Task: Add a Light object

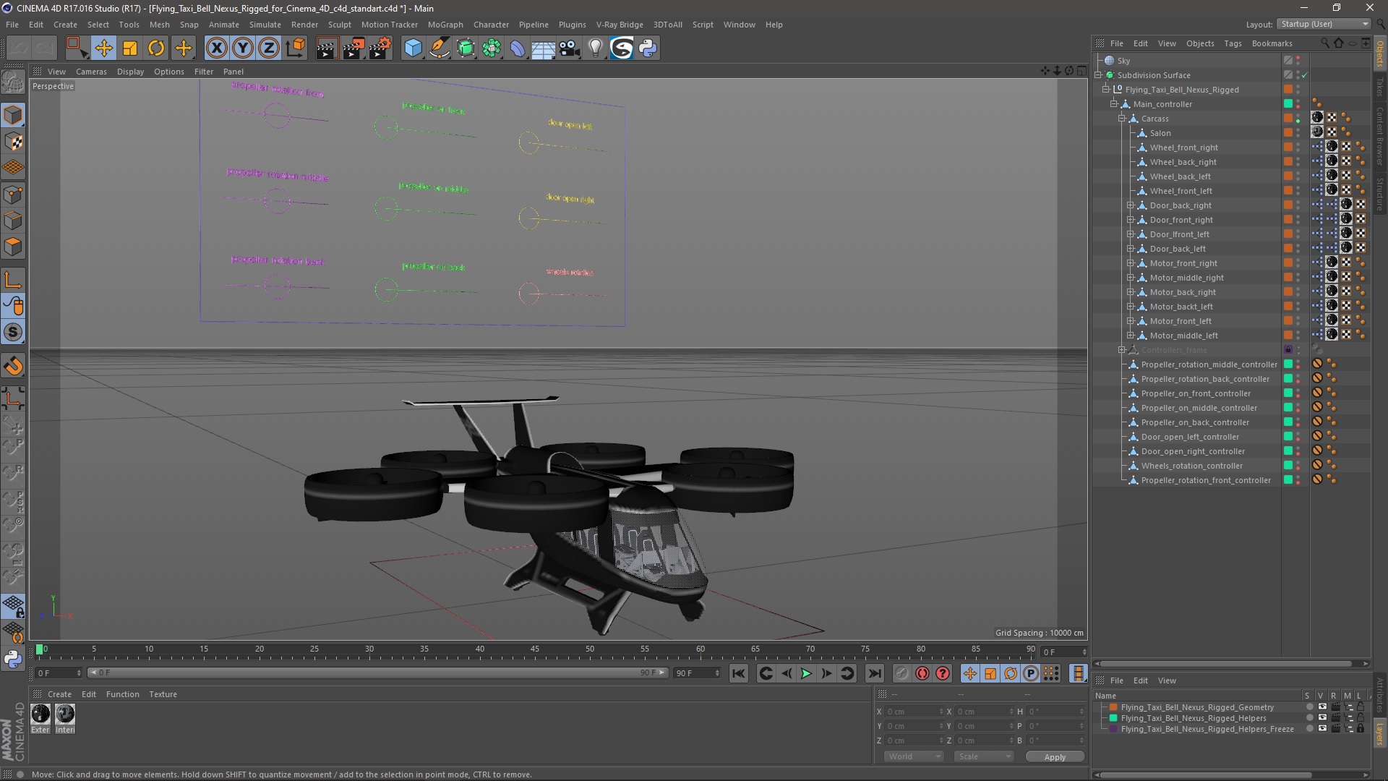Action: [596, 48]
